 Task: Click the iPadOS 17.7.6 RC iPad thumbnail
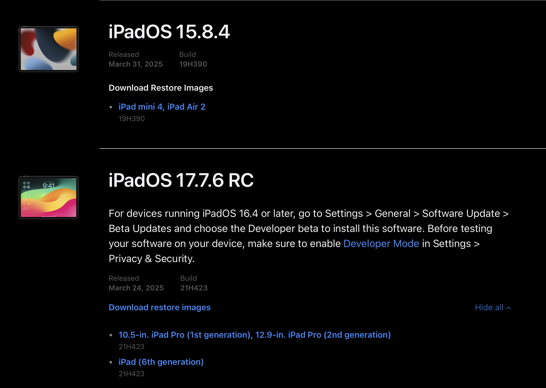pyautogui.click(x=49, y=198)
